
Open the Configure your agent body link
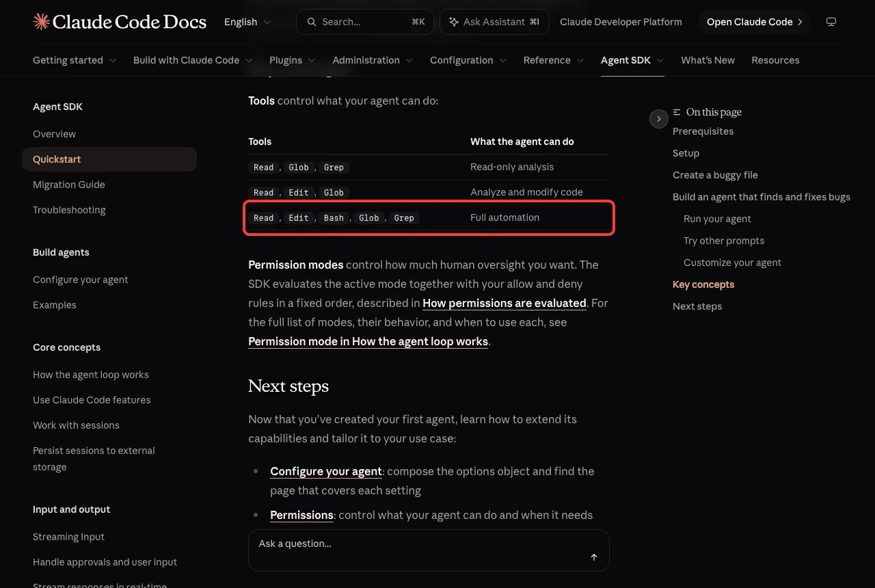pos(326,471)
